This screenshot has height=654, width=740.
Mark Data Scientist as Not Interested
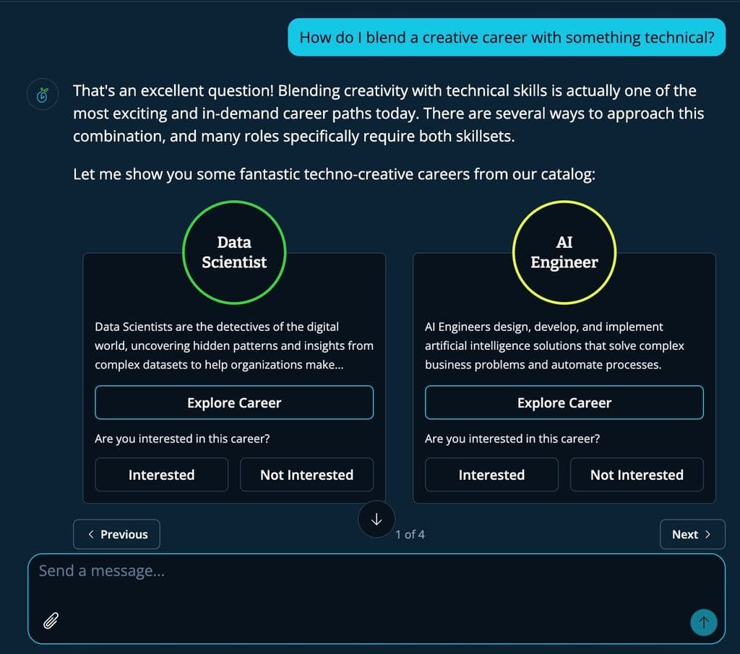[x=306, y=475]
